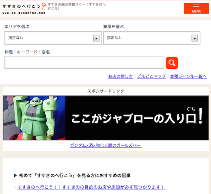This screenshot has width=211, height=194.
Task: Open the 業種ジャンル一覧へ link
Action: (188, 76)
